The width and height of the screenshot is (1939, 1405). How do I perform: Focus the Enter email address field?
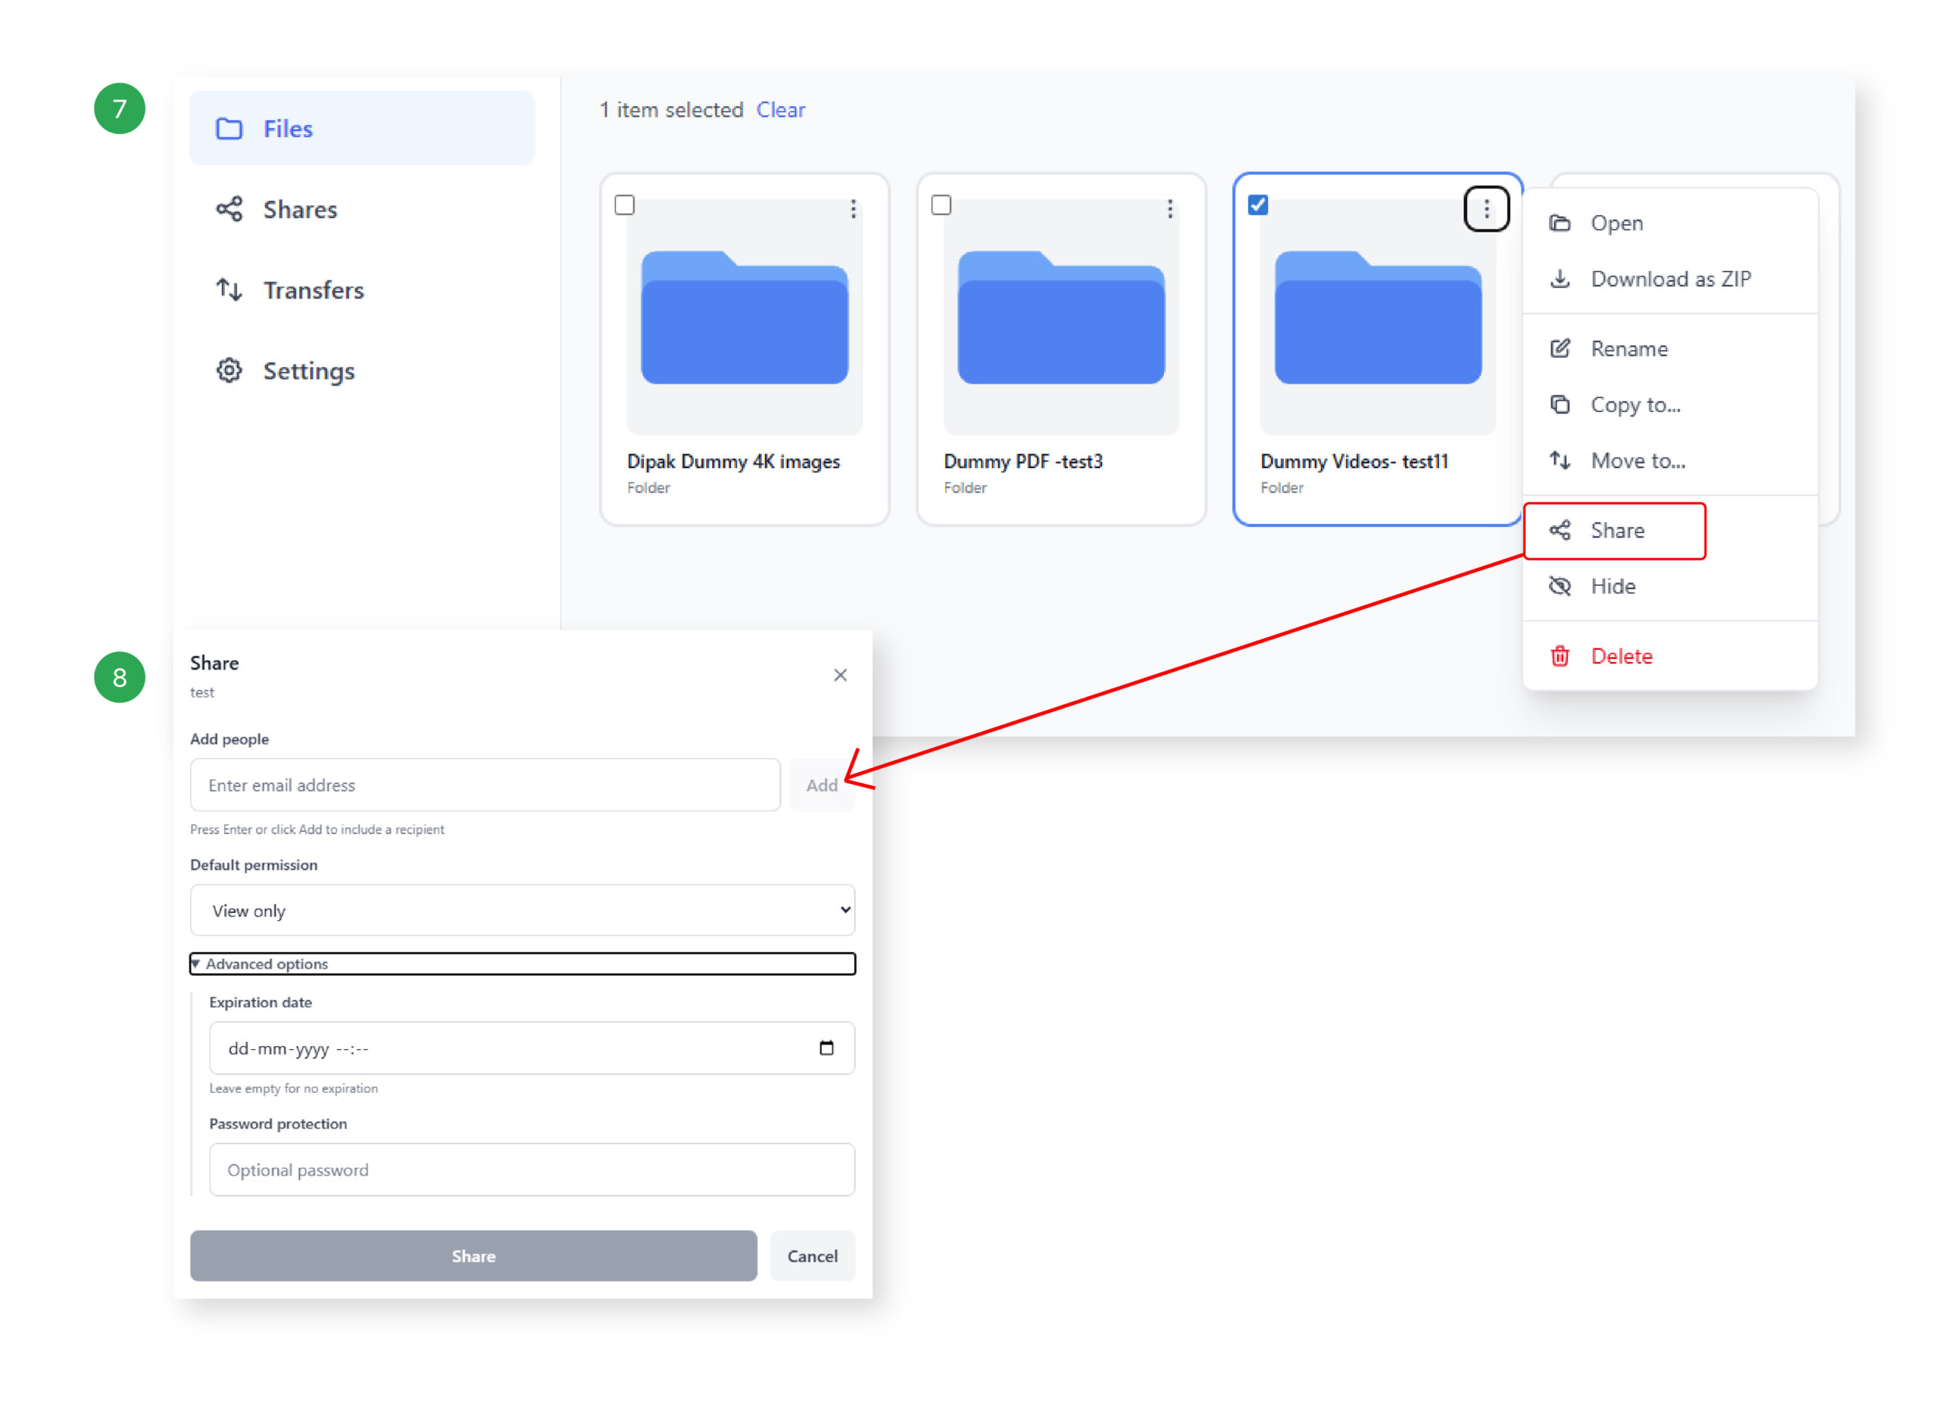484,785
